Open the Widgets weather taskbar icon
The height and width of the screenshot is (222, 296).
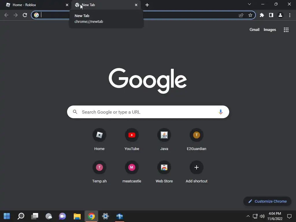(49, 216)
